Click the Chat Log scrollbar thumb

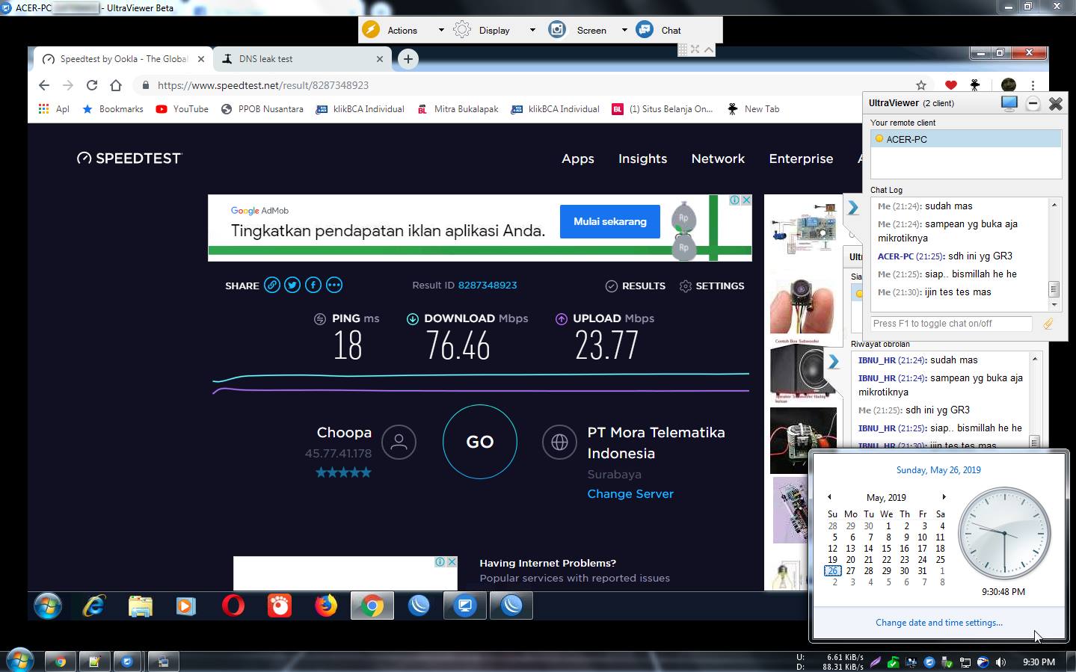coord(1054,289)
